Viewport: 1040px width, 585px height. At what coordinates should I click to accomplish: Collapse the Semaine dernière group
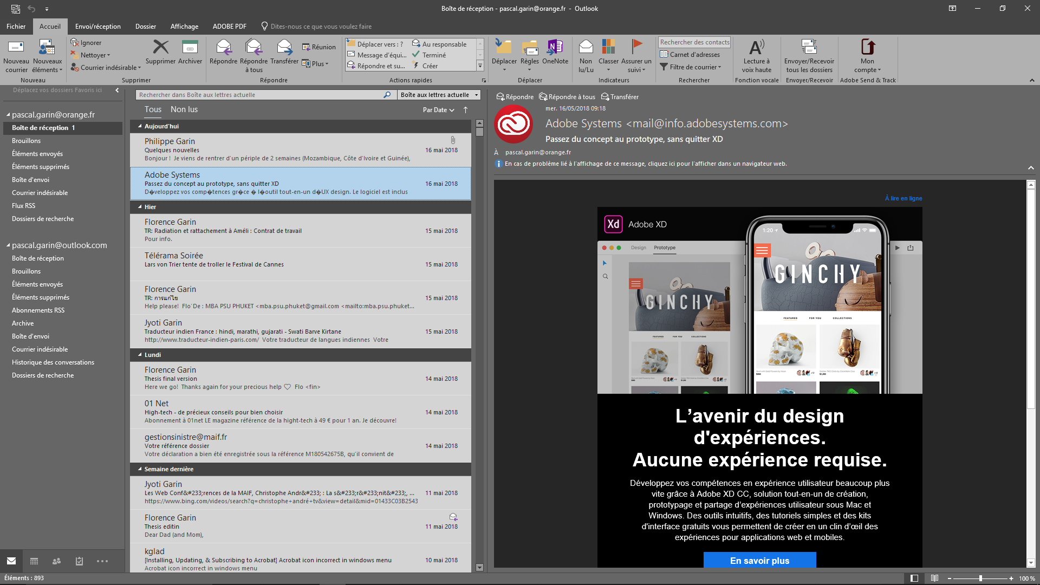[140, 469]
